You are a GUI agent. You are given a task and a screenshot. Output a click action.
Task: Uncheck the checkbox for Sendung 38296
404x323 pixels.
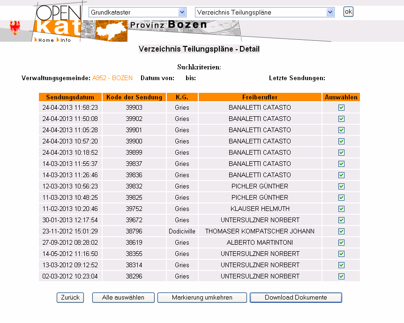341,276
